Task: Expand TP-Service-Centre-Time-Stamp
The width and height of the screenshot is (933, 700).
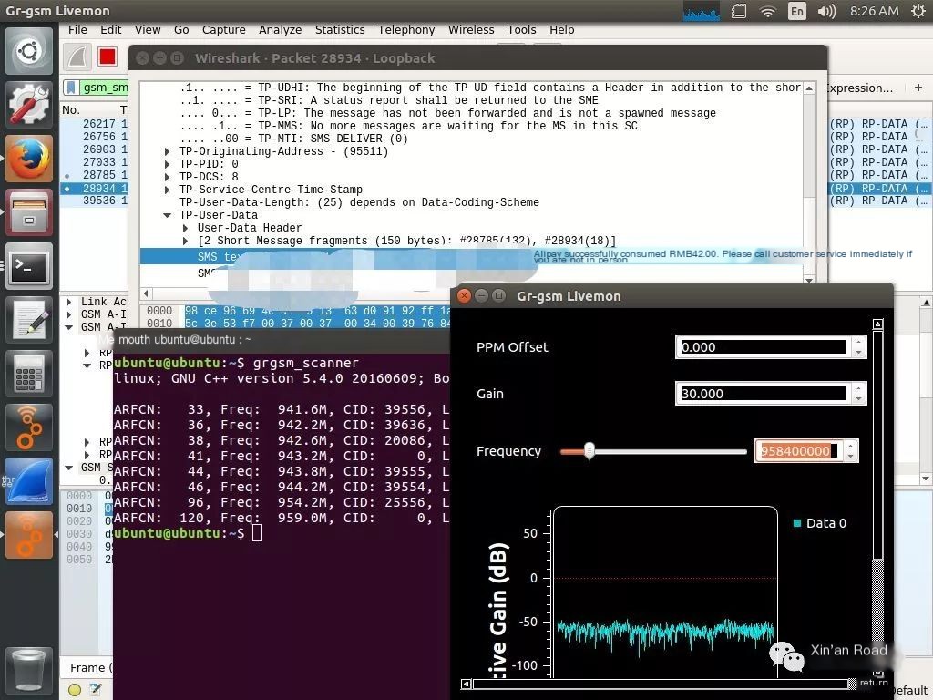Action: tap(168, 190)
